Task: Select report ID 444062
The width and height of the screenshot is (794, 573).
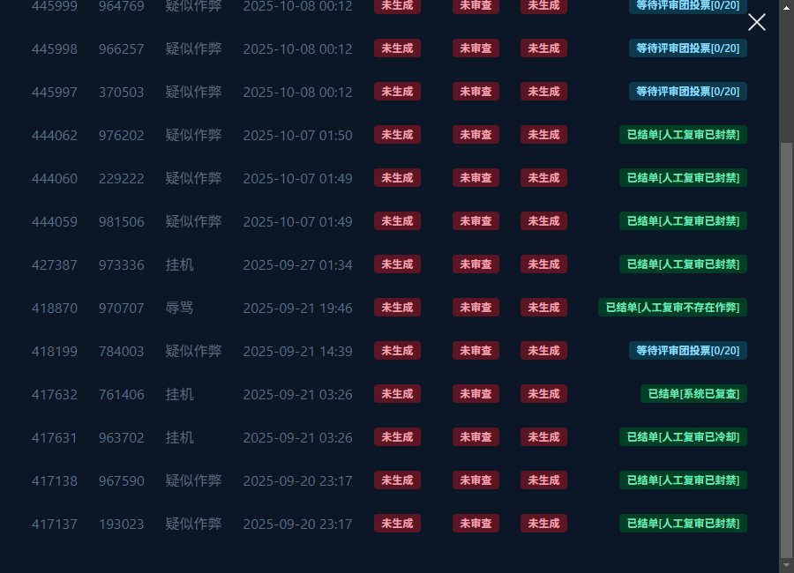Action: (x=55, y=136)
